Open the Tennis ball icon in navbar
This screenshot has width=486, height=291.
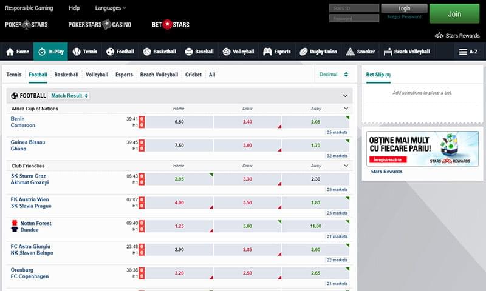[x=77, y=52]
